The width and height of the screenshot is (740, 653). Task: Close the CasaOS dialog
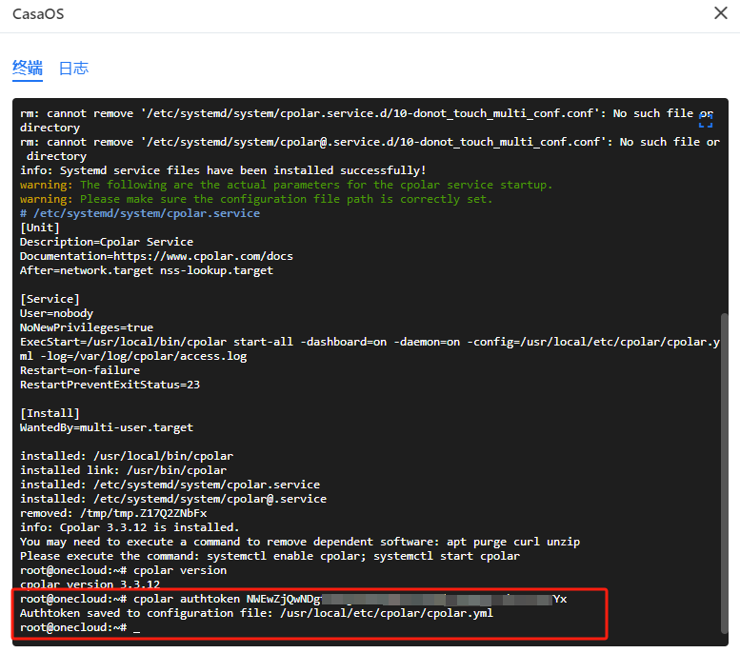click(x=721, y=13)
